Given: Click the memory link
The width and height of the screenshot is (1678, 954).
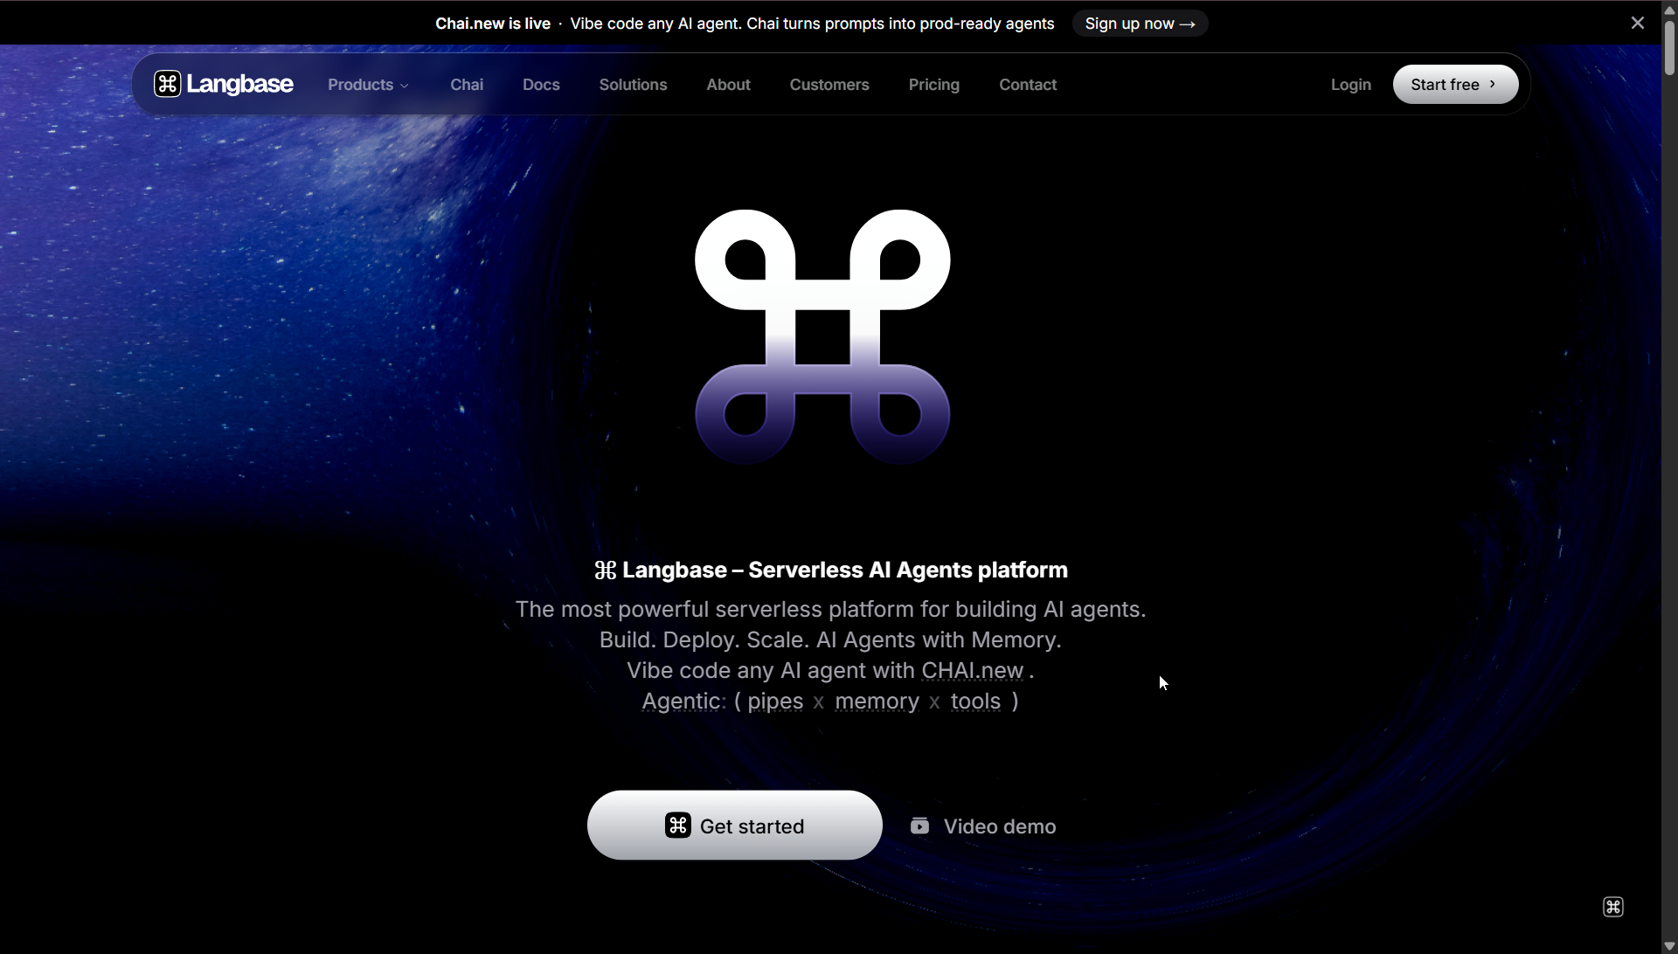Looking at the screenshot, I should pos(877,702).
